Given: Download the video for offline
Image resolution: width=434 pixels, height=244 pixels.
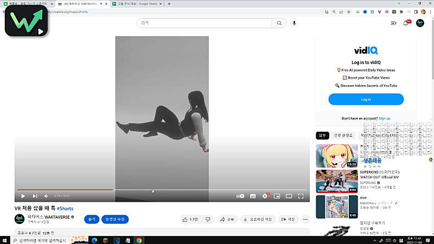Looking at the screenshot, I should point(258,220).
